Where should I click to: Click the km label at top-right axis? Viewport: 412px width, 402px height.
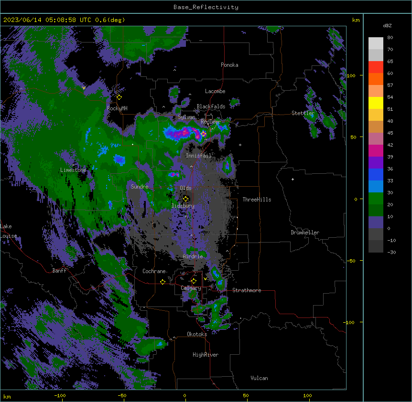(x=356, y=20)
